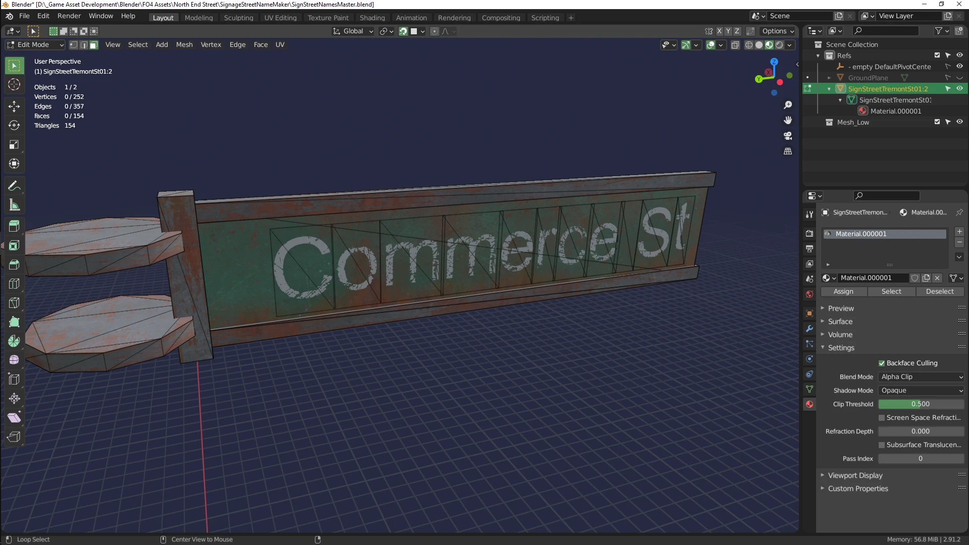Switch to the UV Editing workspace tab

click(281, 18)
